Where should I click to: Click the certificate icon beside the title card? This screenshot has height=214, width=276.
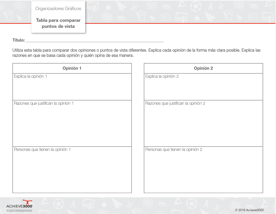[x=93, y=6]
